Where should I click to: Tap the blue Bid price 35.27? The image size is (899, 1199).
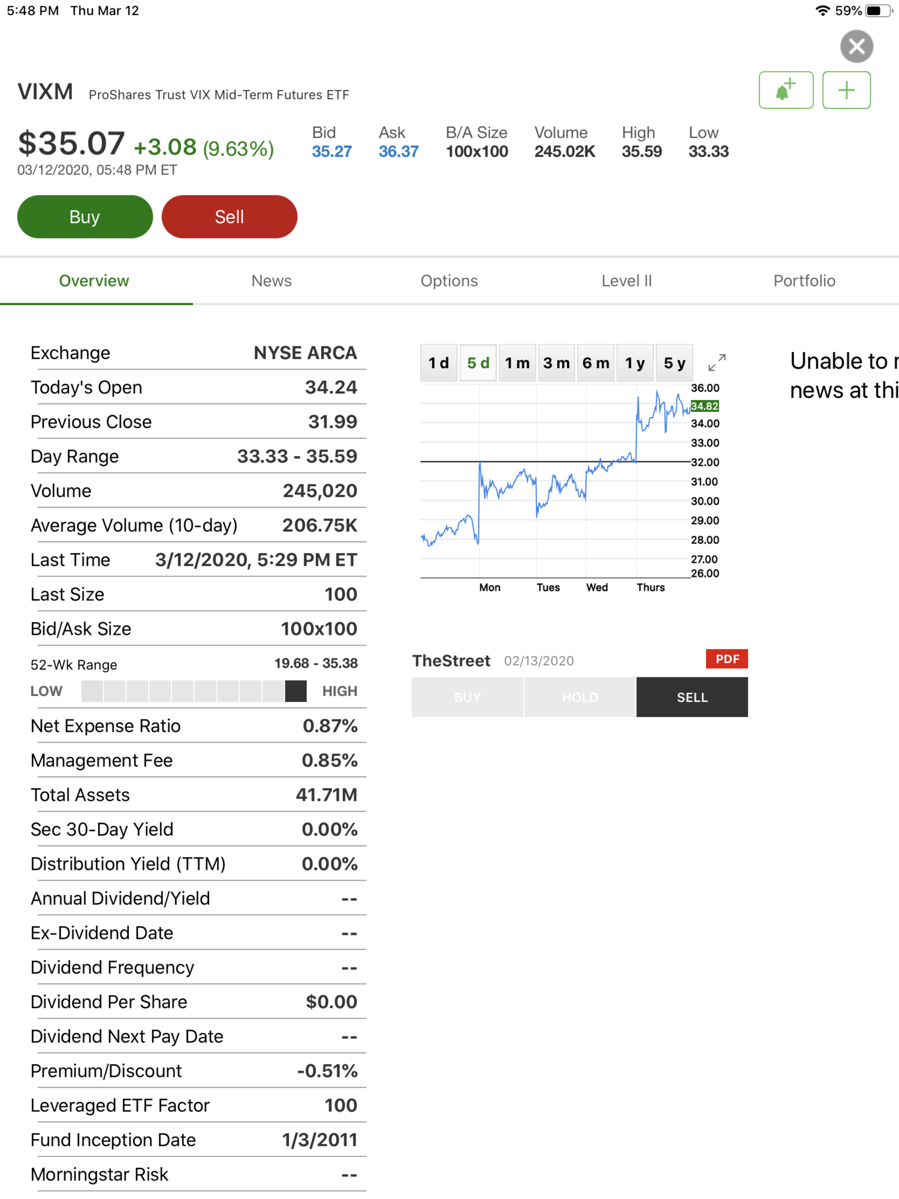click(x=331, y=152)
